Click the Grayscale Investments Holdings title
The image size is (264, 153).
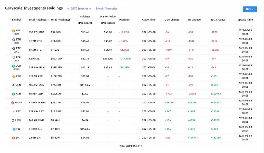point(34,8)
